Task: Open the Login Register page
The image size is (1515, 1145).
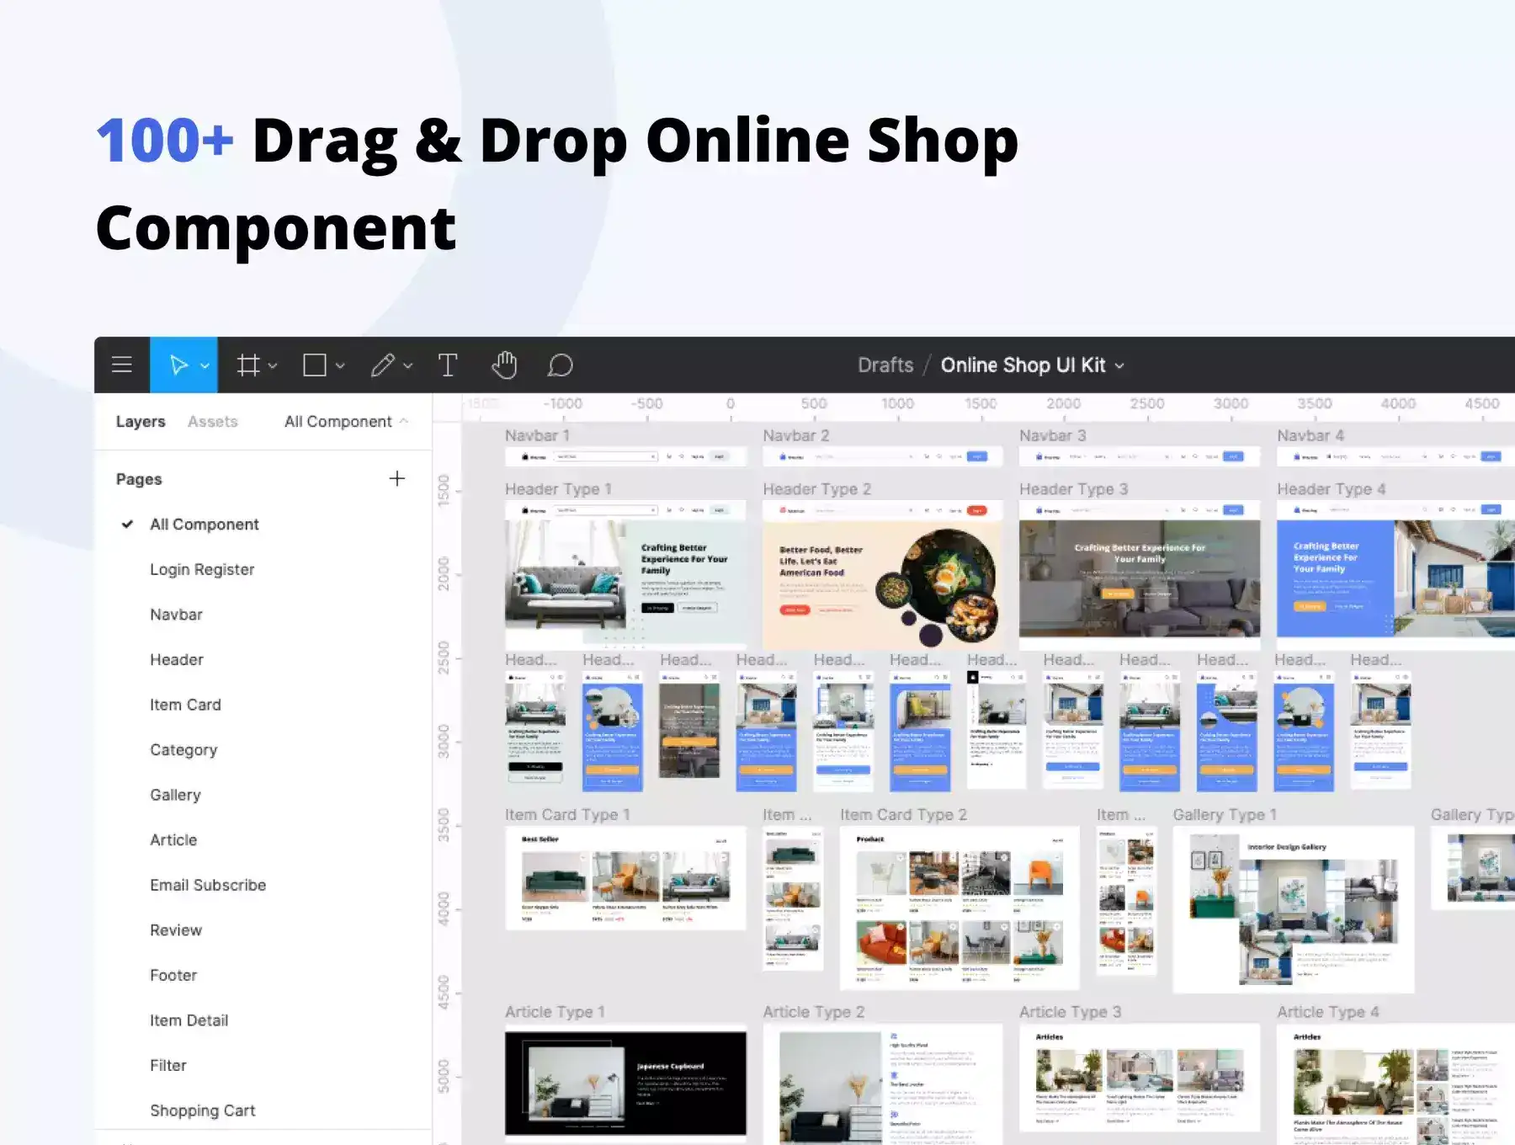Action: click(x=202, y=569)
